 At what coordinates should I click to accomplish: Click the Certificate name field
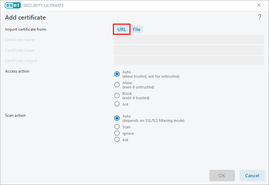click(x=189, y=40)
